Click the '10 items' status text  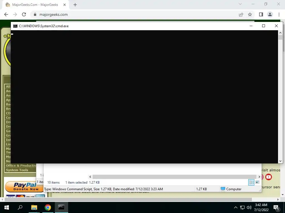[x=53, y=182]
